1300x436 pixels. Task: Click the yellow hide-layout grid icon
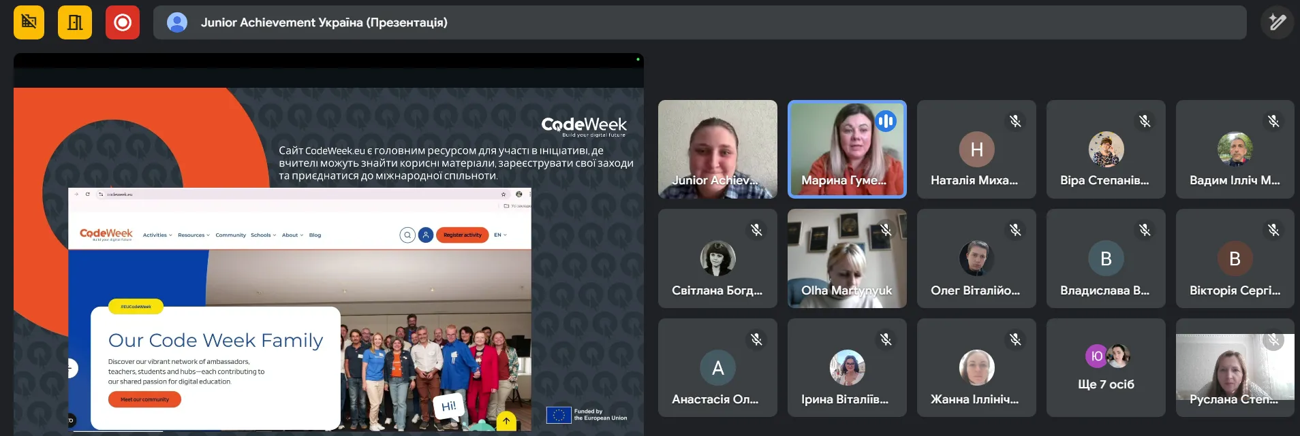point(29,22)
